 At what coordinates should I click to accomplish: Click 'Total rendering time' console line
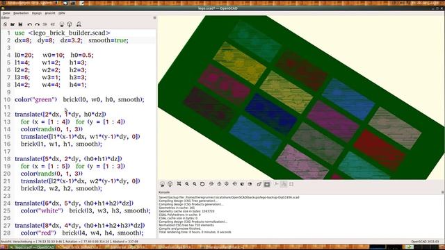coord(195,232)
